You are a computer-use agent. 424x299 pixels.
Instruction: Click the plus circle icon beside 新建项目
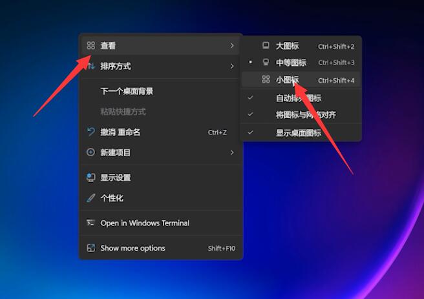(91, 152)
